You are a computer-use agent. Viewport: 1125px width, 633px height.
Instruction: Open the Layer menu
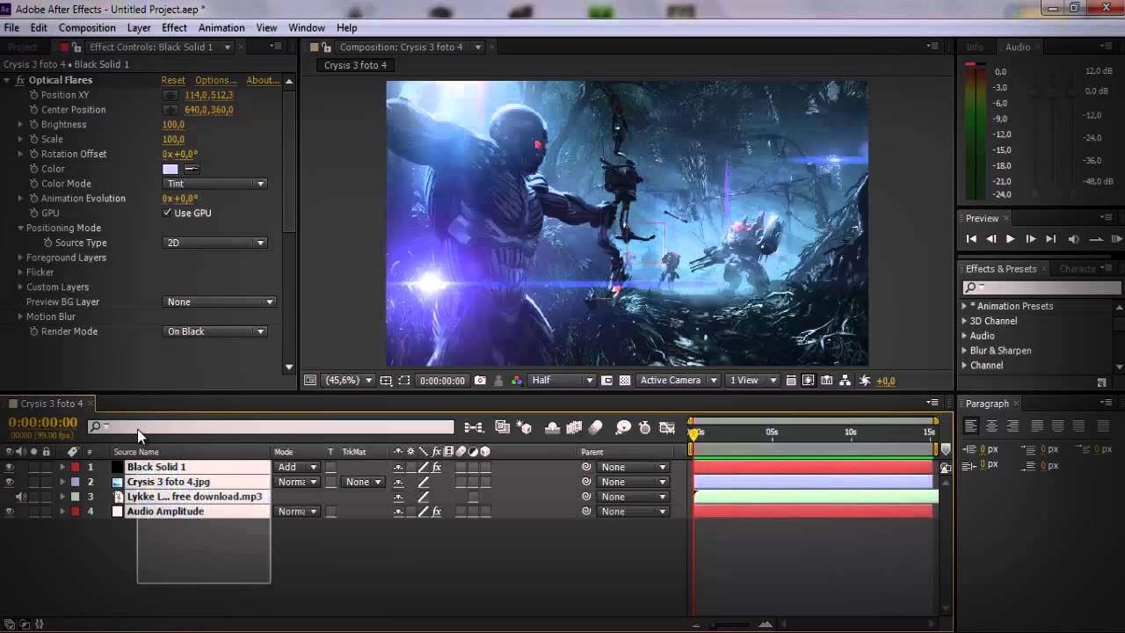[x=139, y=27]
